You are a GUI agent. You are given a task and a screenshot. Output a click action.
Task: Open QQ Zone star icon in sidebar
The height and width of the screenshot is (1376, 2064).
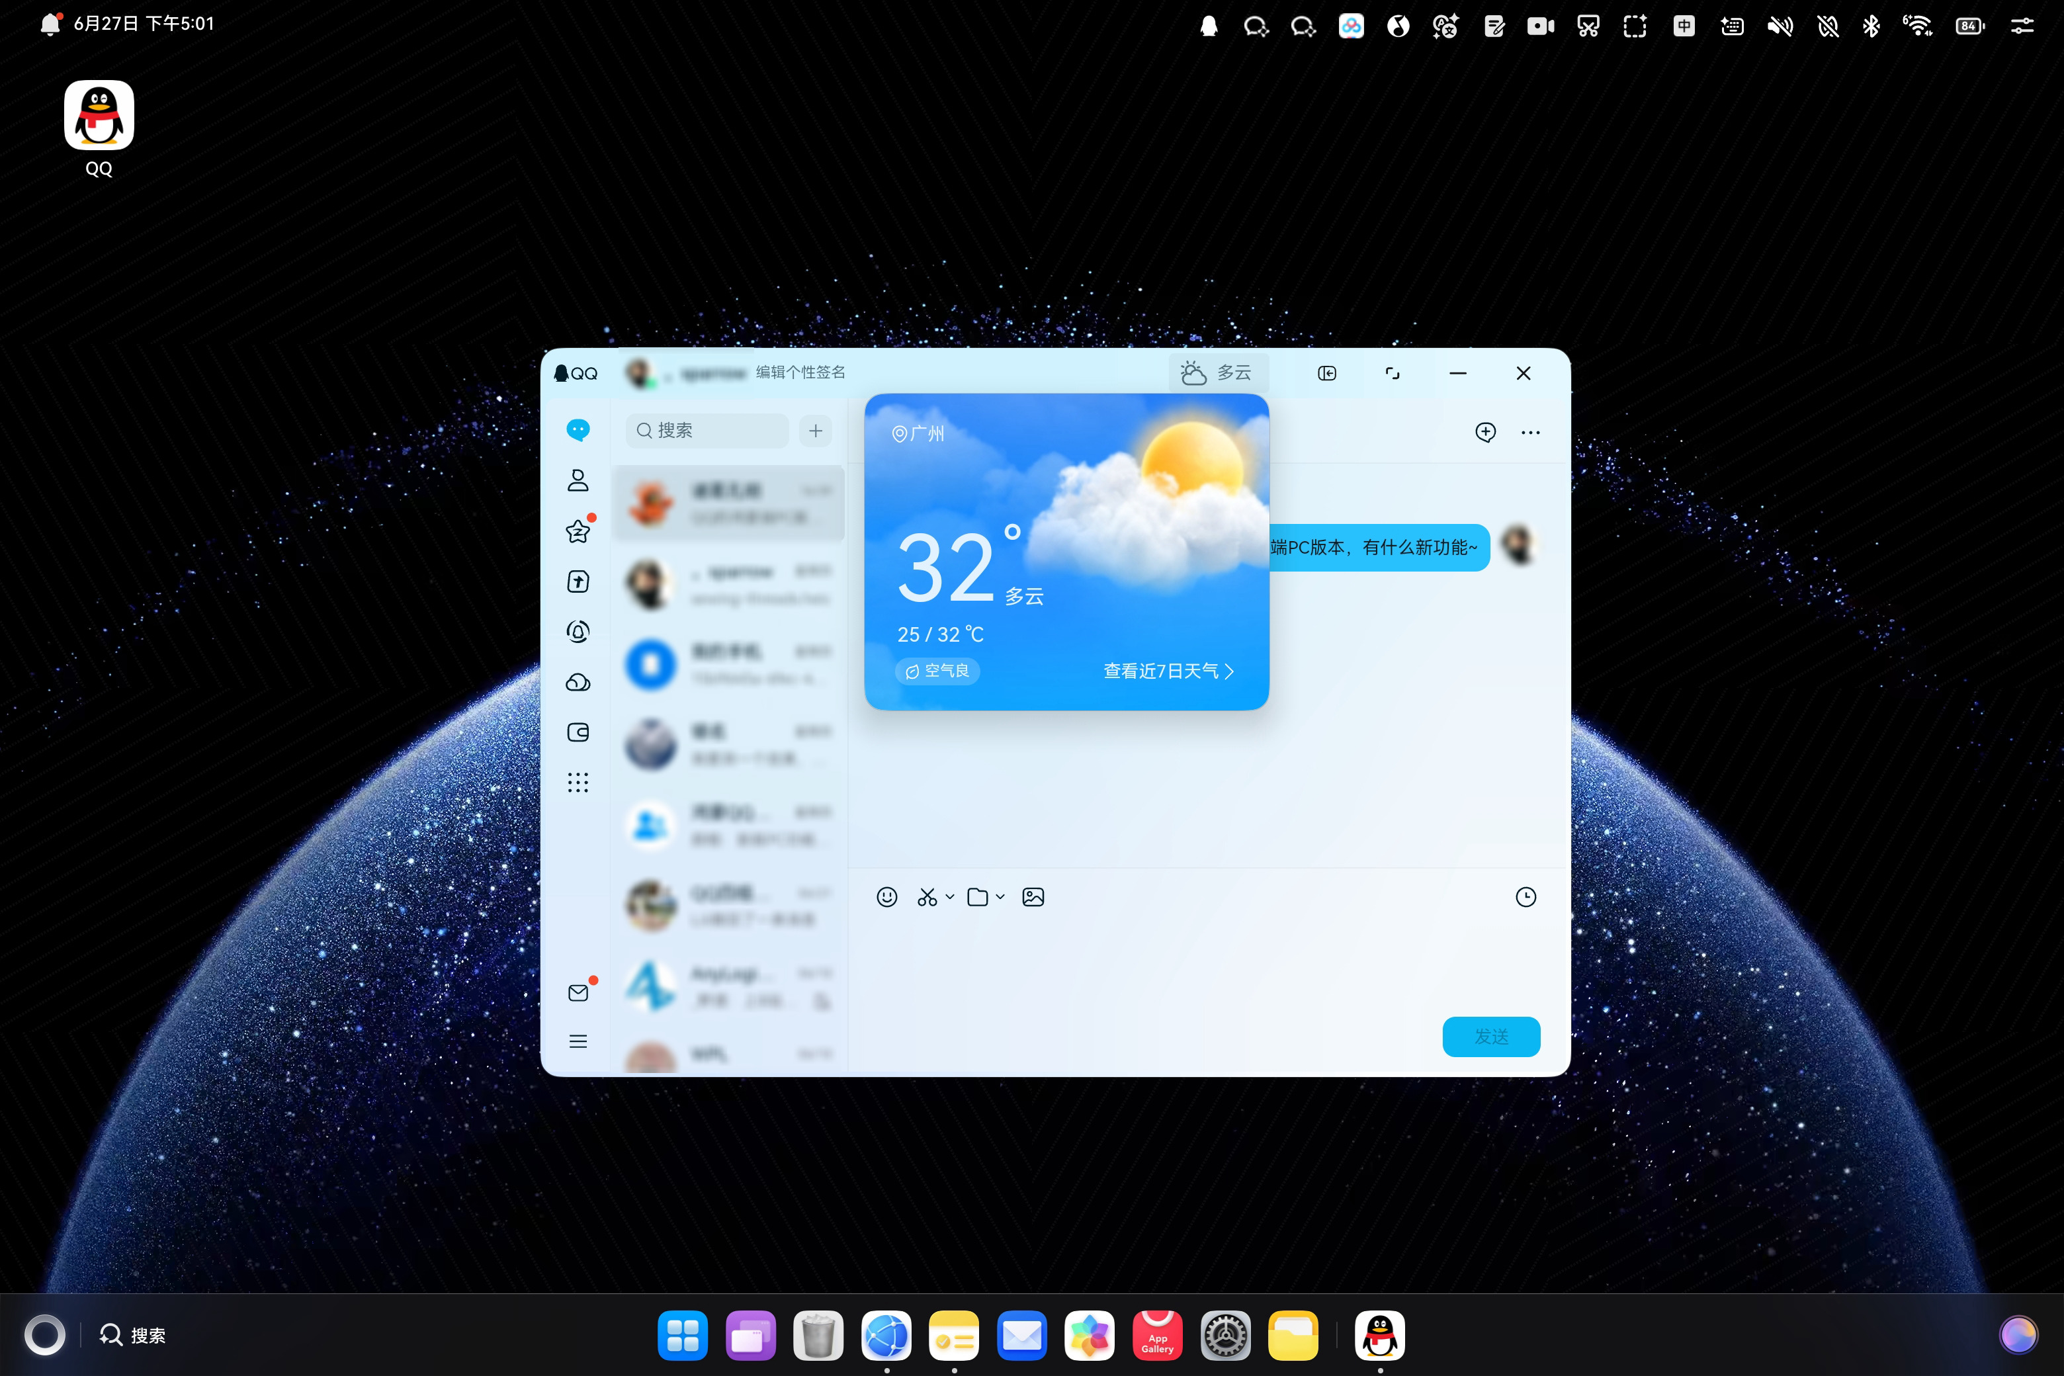point(578,531)
